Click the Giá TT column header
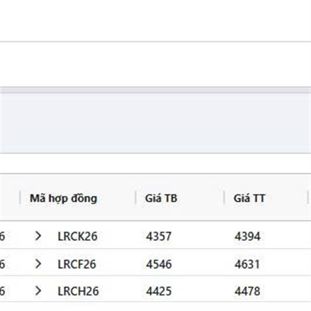The image size is (311, 311). point(249,198)
